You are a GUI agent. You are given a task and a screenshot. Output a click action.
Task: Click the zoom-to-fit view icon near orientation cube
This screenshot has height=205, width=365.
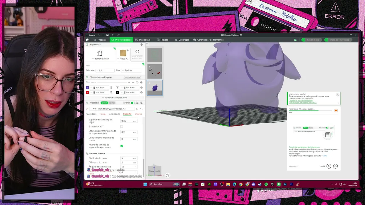[168, 175]
